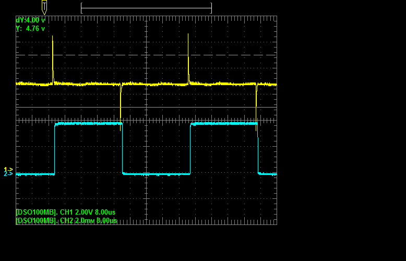Click the left bracket of horizontal window bar
The height and width of the screenshot is (261, 406).
(x=81, y=8)
